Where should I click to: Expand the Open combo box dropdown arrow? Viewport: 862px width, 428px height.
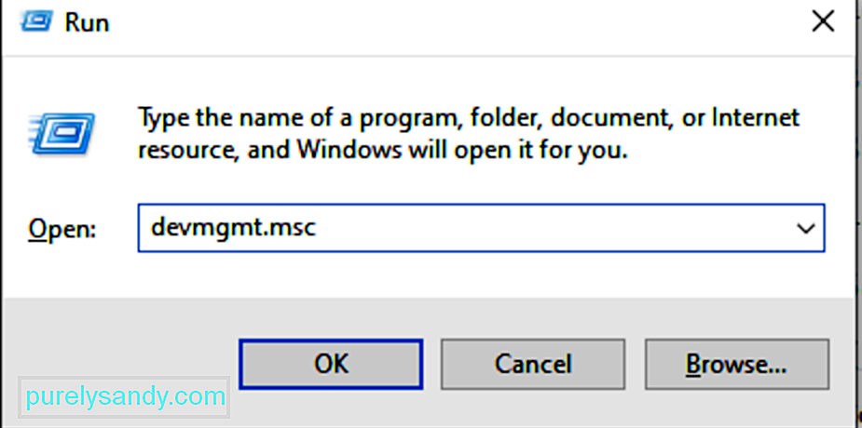point(806,228)
